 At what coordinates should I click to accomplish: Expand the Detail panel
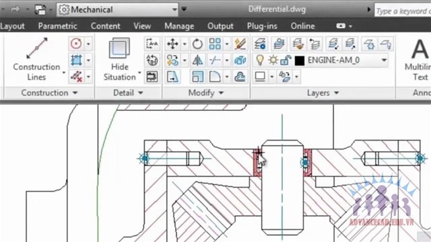(x=128, y=93)
